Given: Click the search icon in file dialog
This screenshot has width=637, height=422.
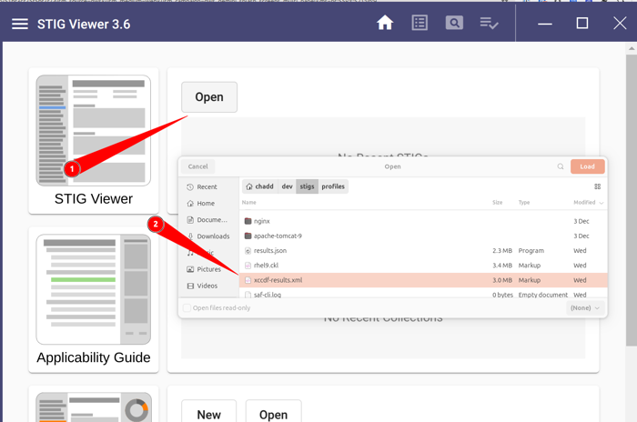Looking at the screenshot, I should pyautogui.click(x=561, y=166).
